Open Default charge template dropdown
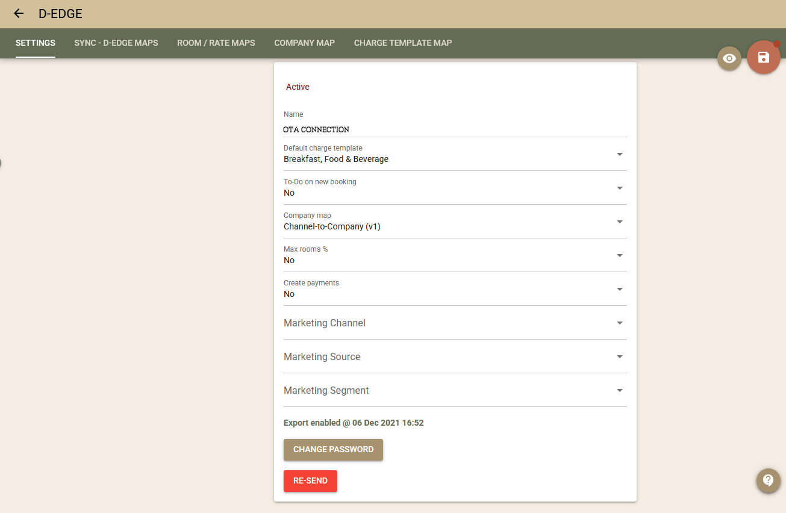This screenshot has width=786, height=513. (x=455, y=154)
